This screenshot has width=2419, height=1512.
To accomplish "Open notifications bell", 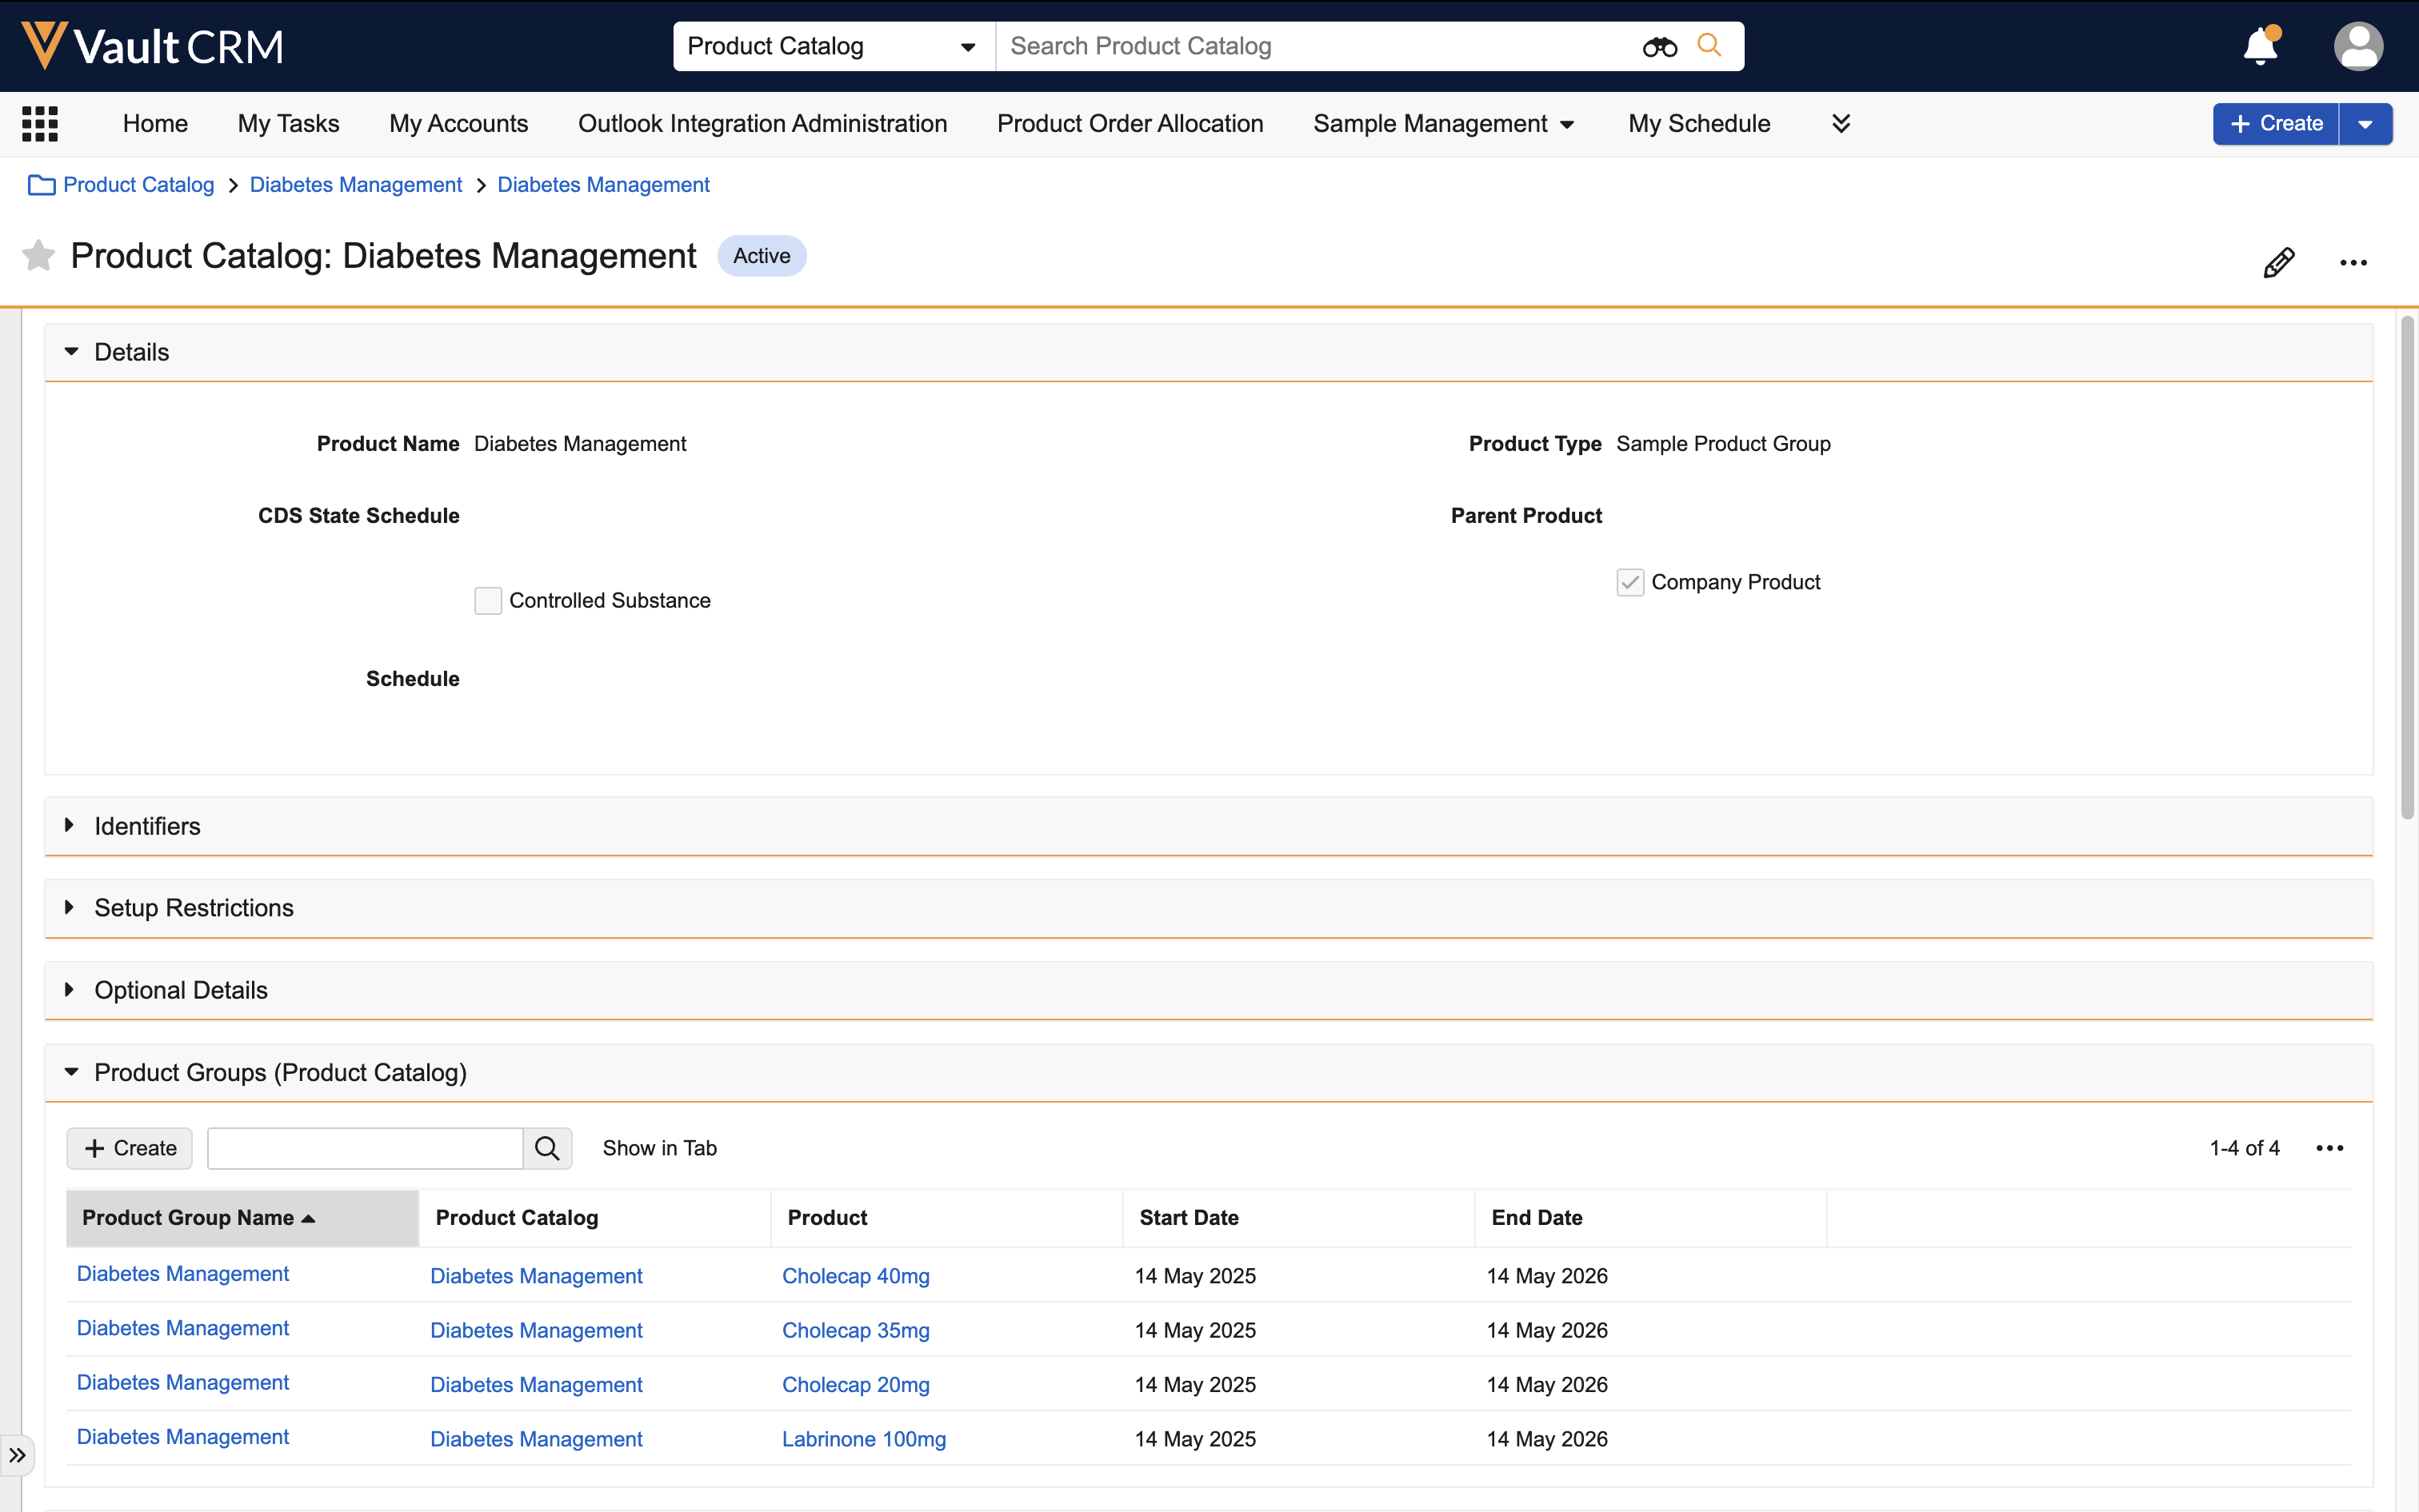I will click(2260, 47).
